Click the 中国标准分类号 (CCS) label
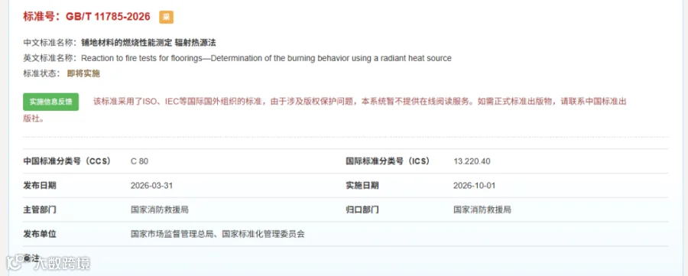Image resolution: width=688 pixels, height=276 pixels. pyautogui.click(x=67, y=161)
